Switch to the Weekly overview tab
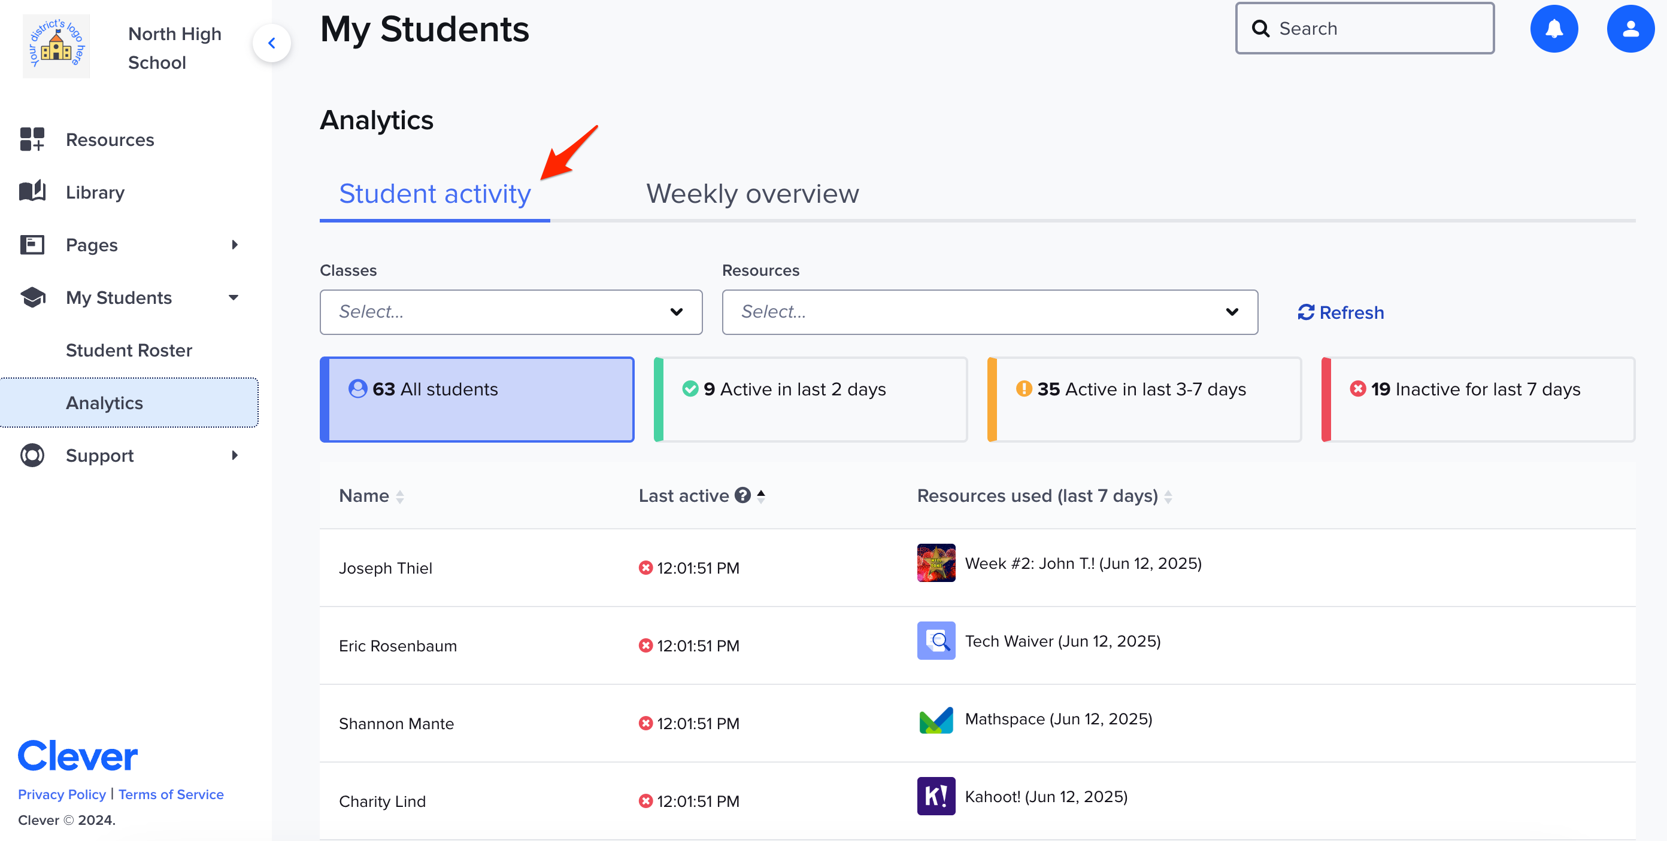Image resolution: width=1667 pixels, height=841 pixels. coord(753,194)
